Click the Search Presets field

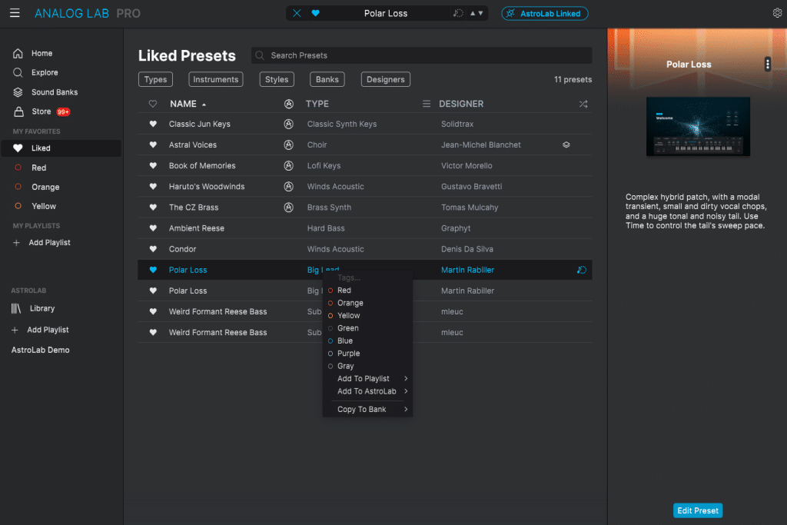[423, 55]
